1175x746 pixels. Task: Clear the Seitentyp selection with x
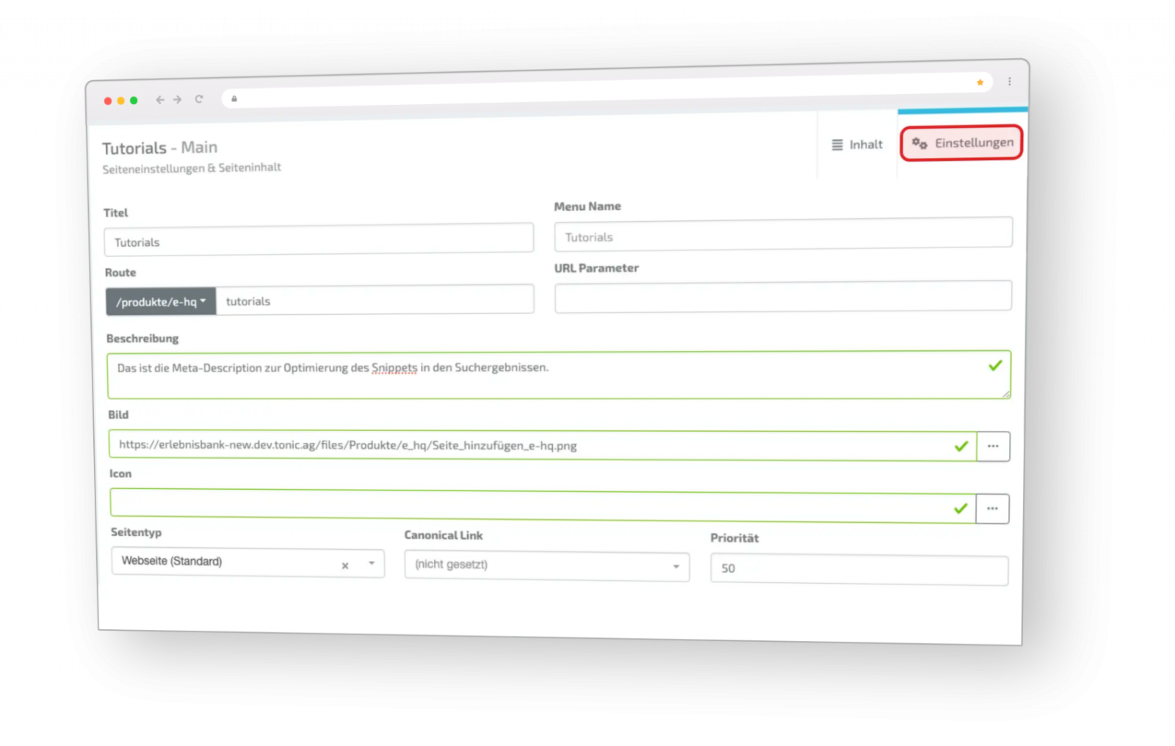coord(345,565)
